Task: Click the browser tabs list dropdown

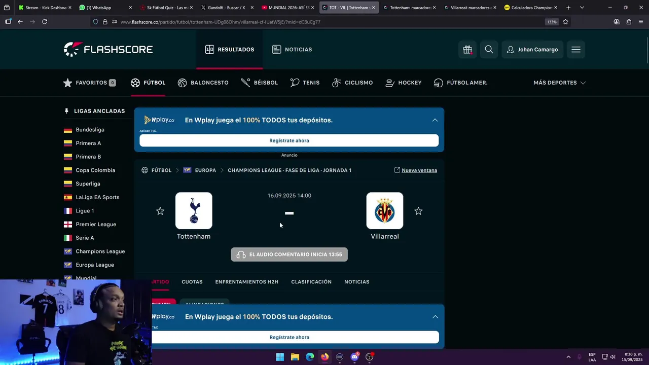Action: [582, 8]
